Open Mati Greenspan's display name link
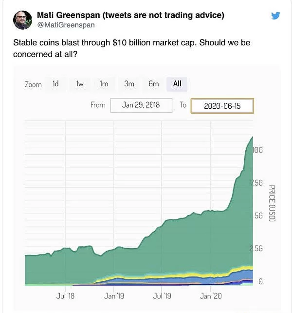292x313 pixels. click(x=130, y=15)
